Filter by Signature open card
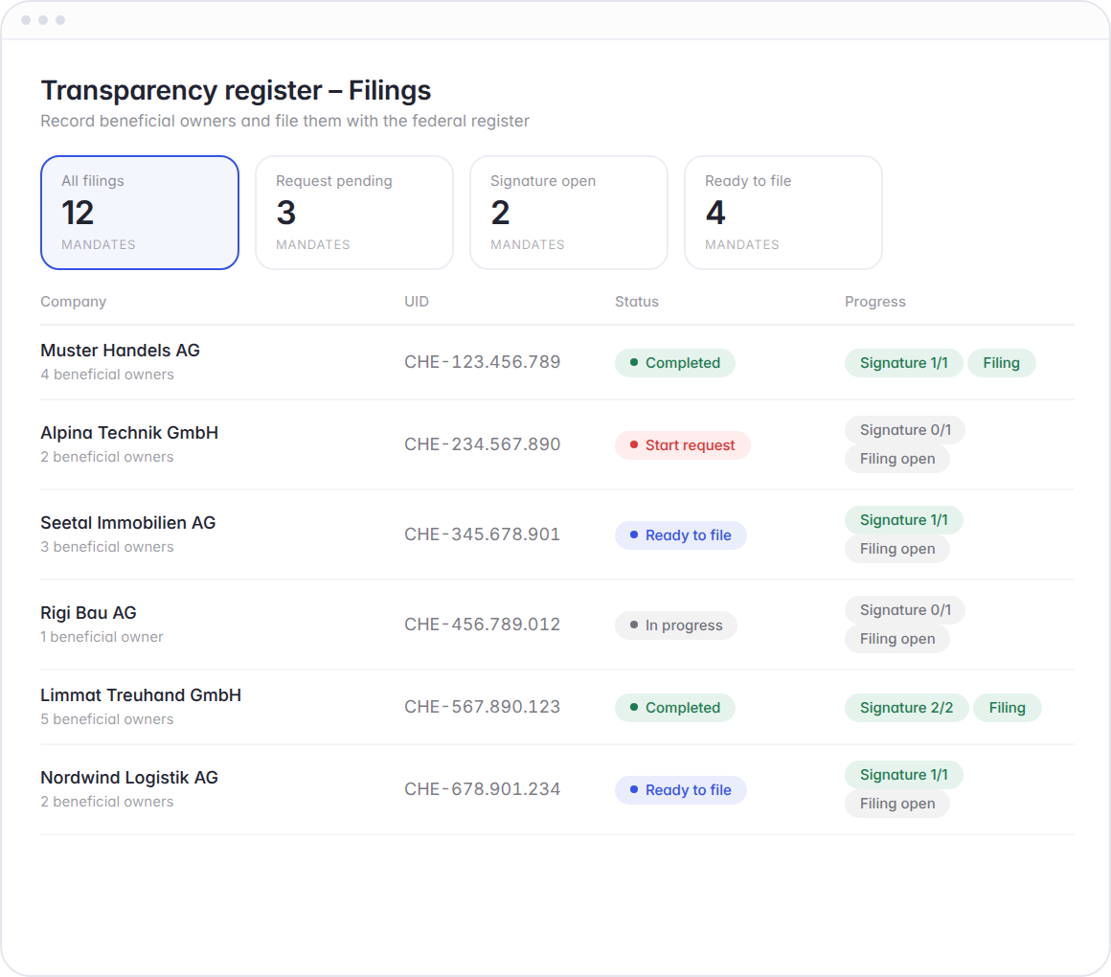 pyautogui.click(x=569, y=213)
